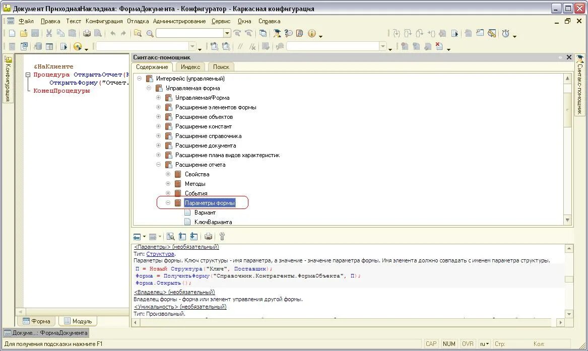This screenshot has height=351, width=588.
Task: Expand the Методы node
Action: [168, 183]
